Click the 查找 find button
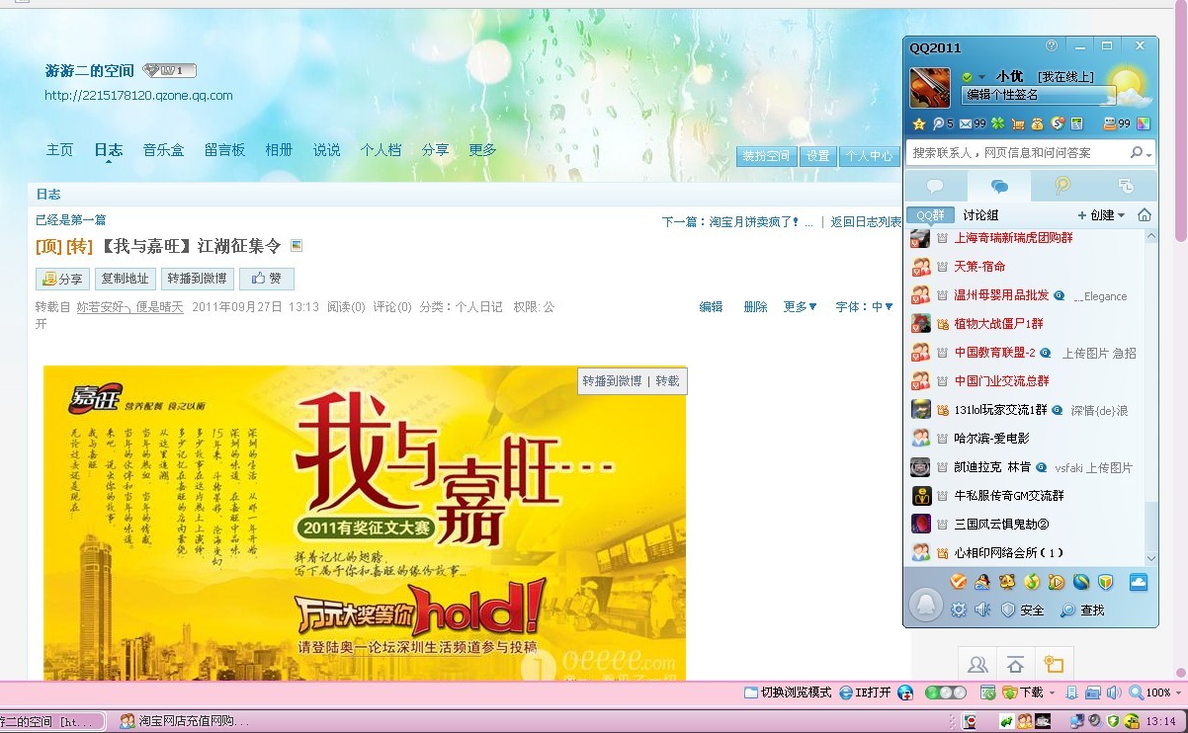The height and width of the screenshot is (733, 1188). click(x=1083, y=611)
